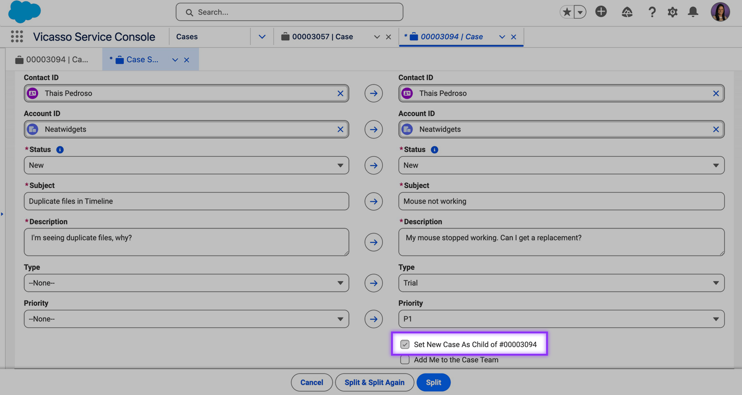Open the right Type dropdown showing Trial

[561, 283]
